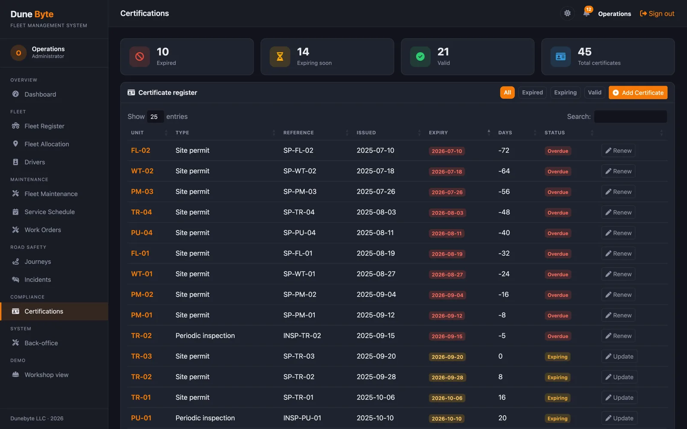The height and width of the screenshot is (429, 687).
Task: Click the Expiring soon hourglass icon
Action: click(280, 57)
